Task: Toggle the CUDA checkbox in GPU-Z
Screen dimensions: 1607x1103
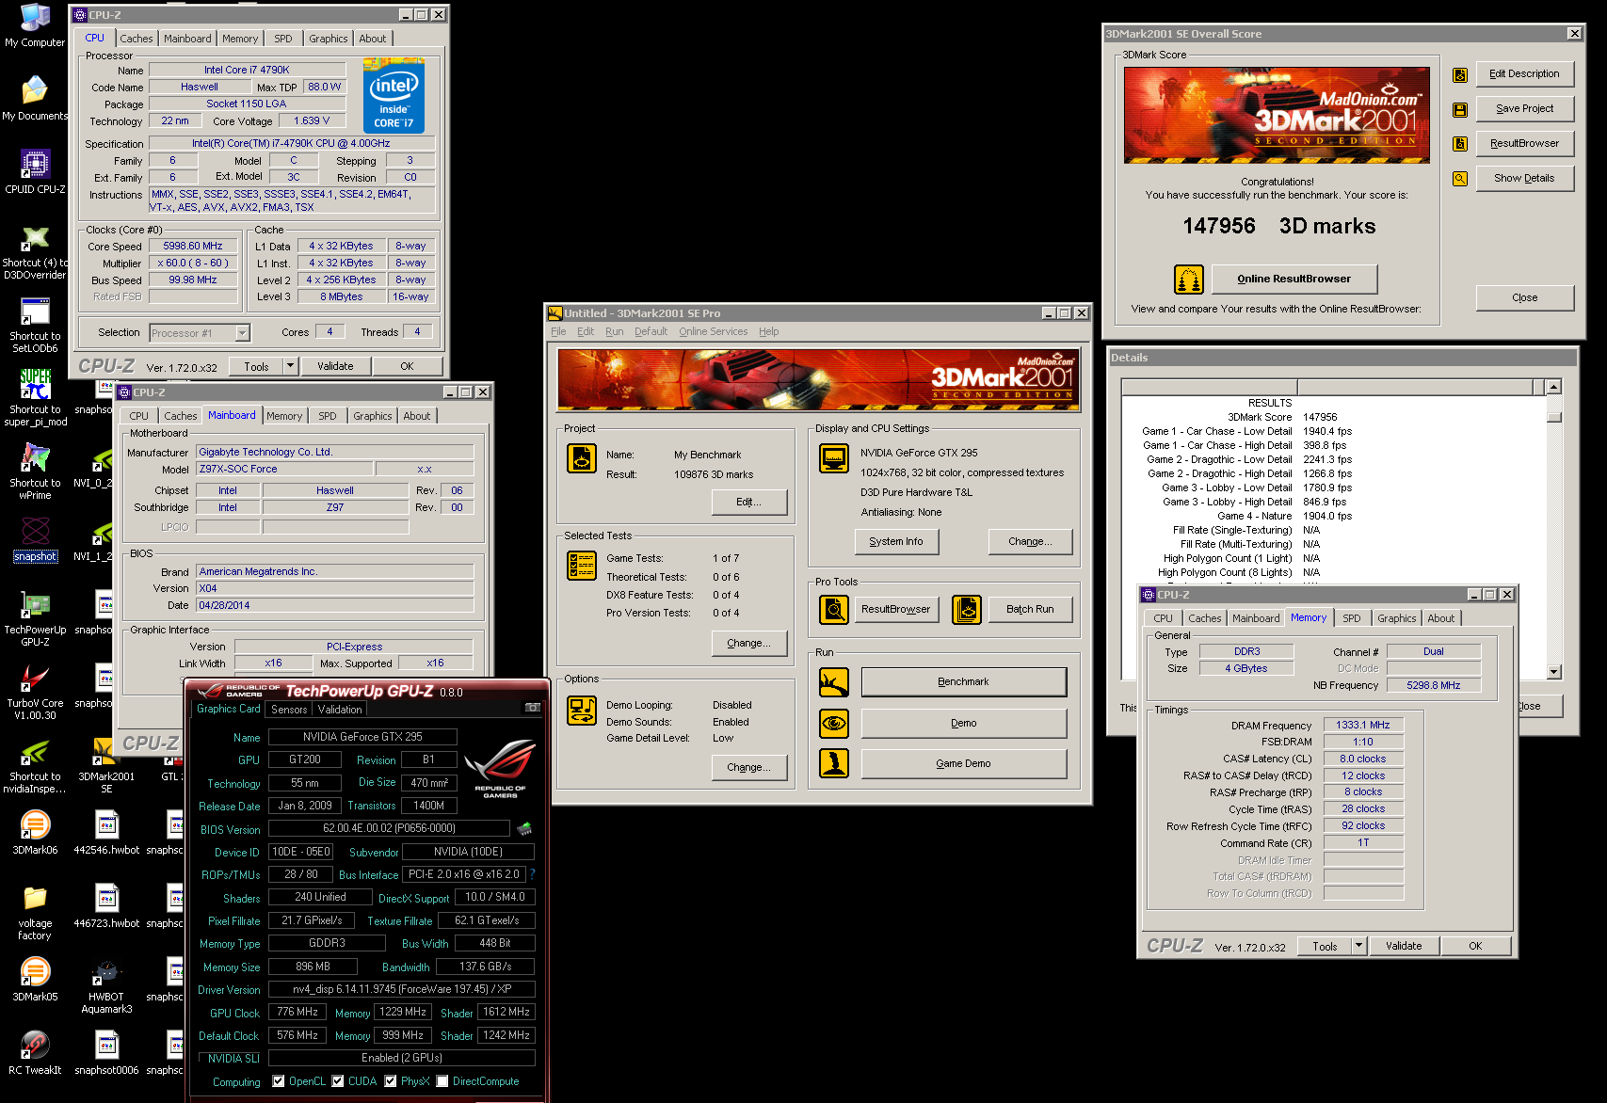Action: tap(338, 1081)
